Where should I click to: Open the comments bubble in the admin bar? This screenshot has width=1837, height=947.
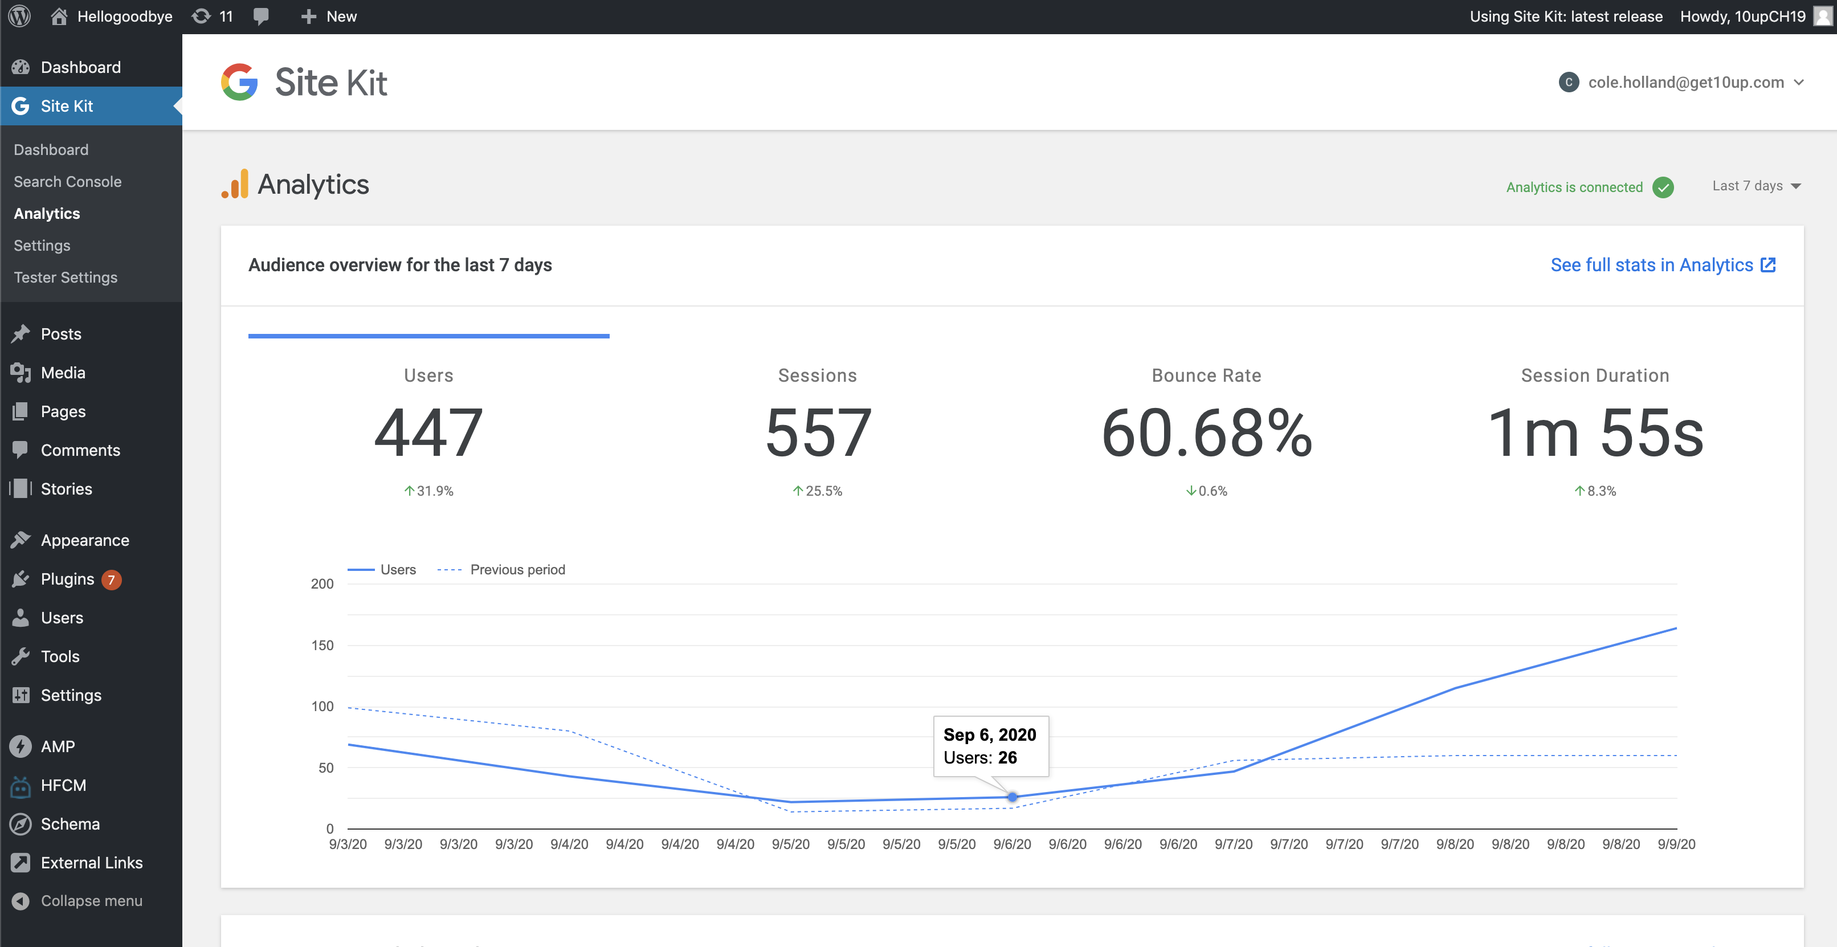[261, 17]
